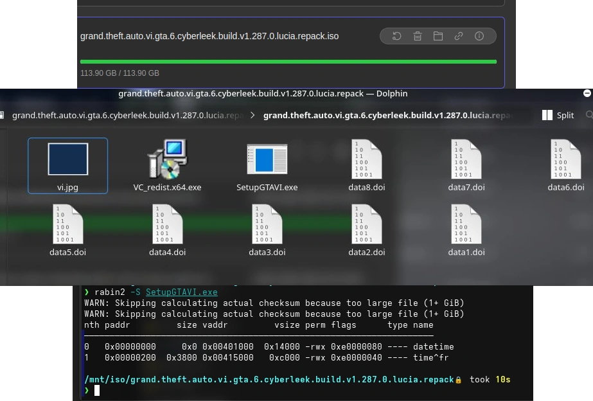593x401 pixels.
Task: Copy the download link with the chain icon
Action: point(458,37)
